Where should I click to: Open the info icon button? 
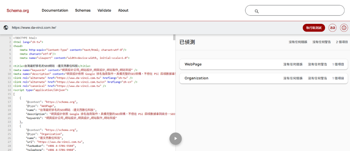point(344,28)
